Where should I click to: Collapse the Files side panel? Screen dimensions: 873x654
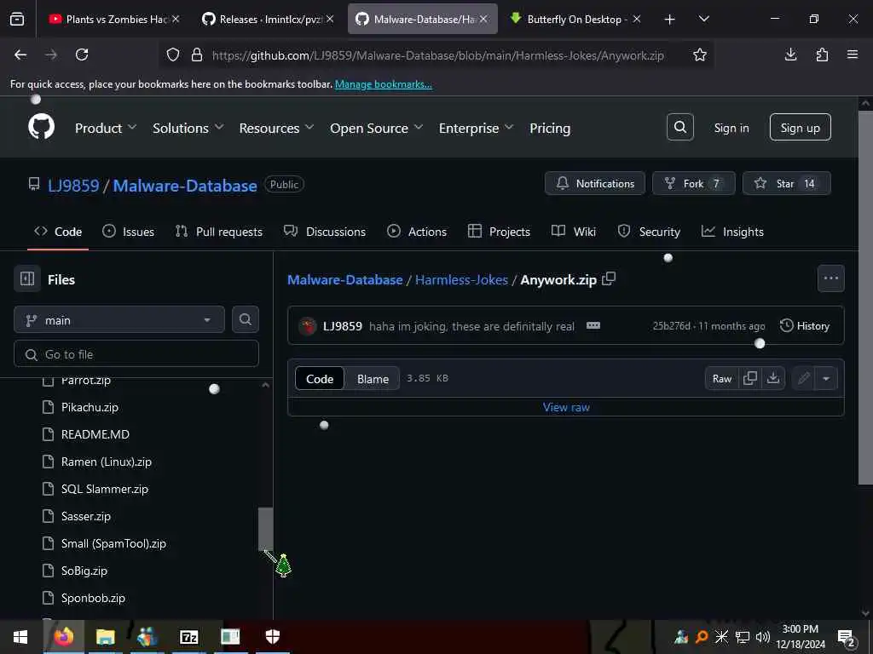pos(27,278)
